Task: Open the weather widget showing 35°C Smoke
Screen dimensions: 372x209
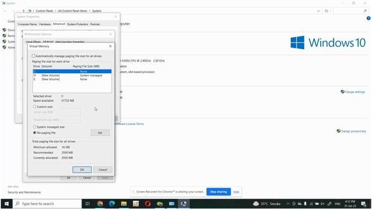Action: (x=267, y=204)
